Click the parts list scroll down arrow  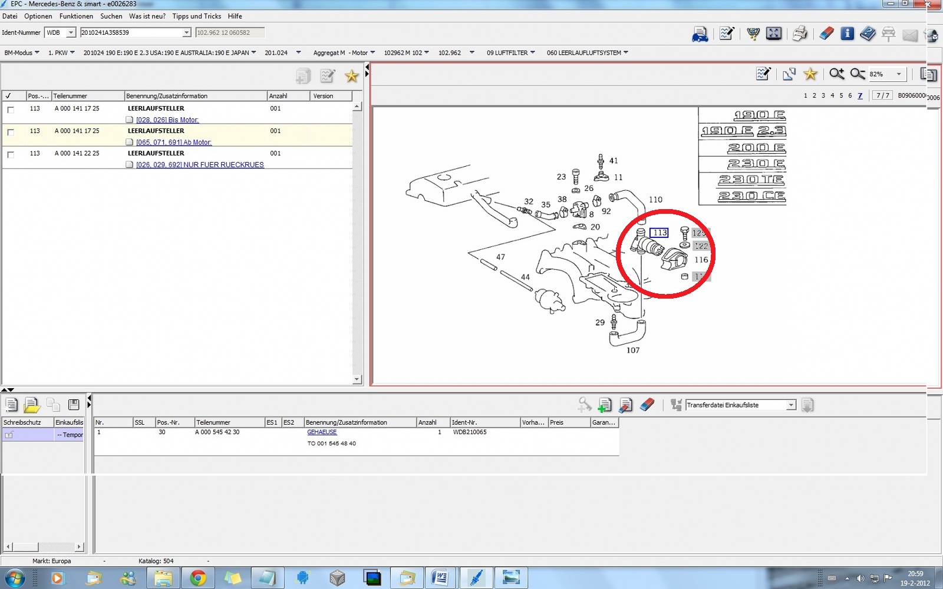click(x=357, y=379)
